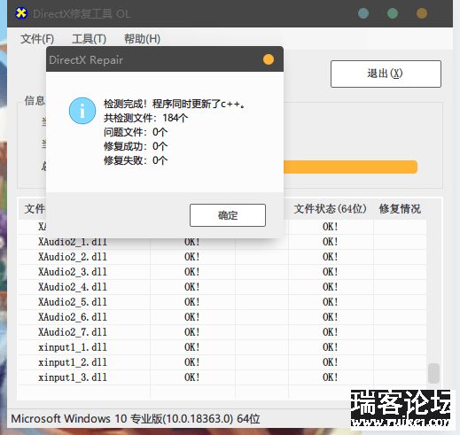
Task: Click the DirectX repair tool app icon
Action: click(21, 13)
